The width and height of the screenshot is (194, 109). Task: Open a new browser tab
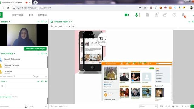35,2
